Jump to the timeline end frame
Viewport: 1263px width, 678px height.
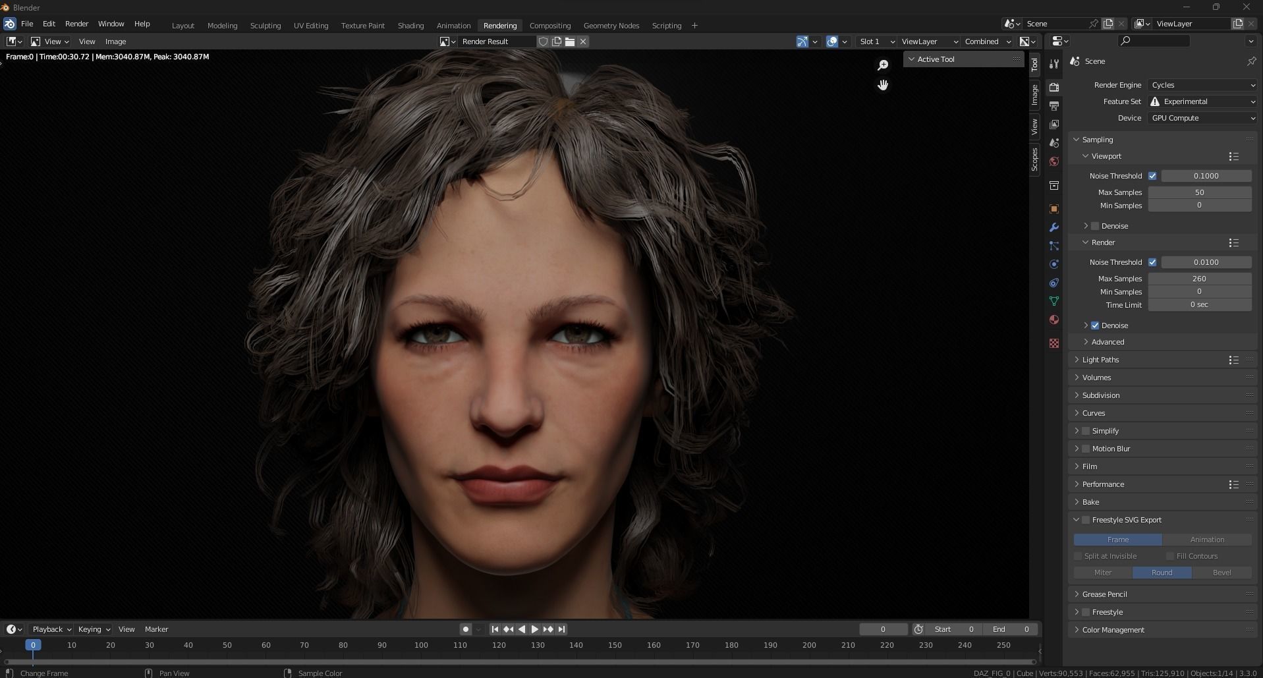pyautogui.click(x=561, y=629)
